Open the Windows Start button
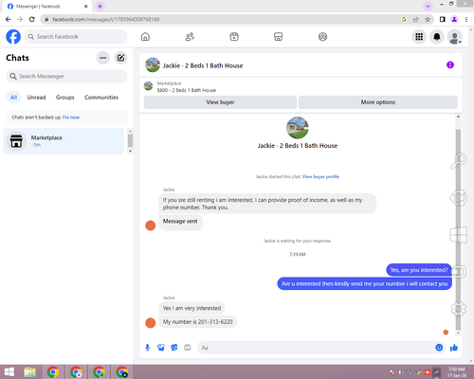 9,372
